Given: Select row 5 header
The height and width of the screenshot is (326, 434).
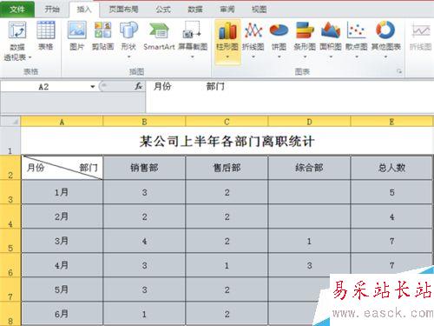Looking at the screenshot, I should tap(10, 241).
